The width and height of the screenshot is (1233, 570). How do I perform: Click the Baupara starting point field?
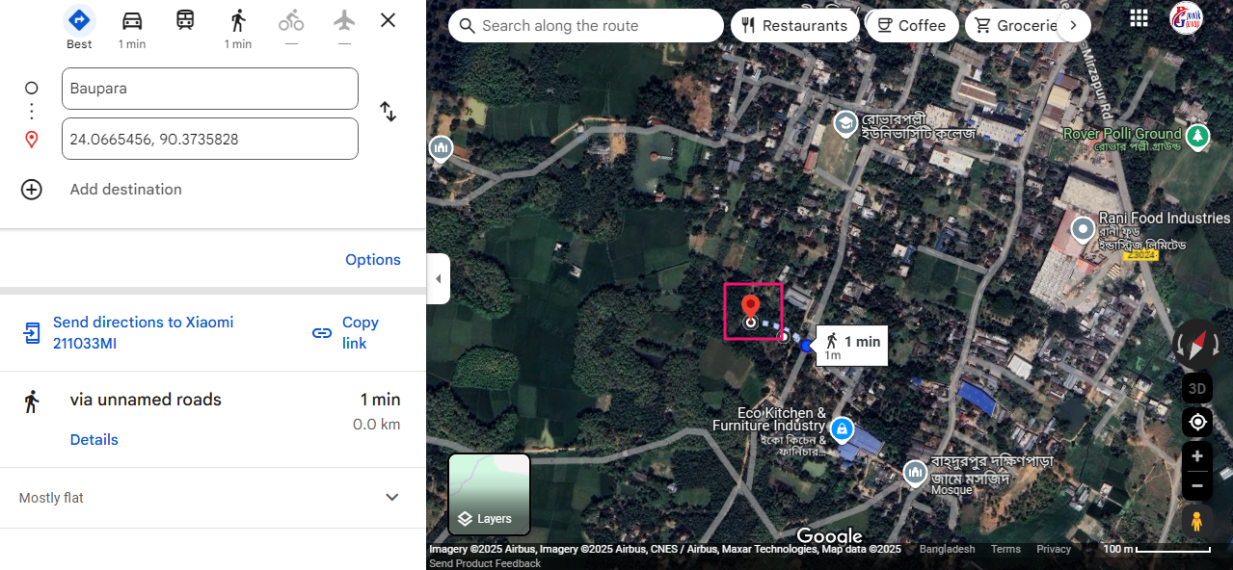click(x=210, y=89)
